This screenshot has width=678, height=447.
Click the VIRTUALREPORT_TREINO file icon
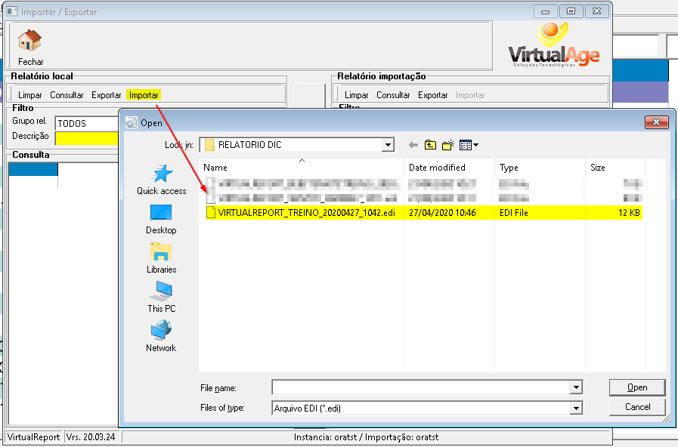tap(211, 212)
